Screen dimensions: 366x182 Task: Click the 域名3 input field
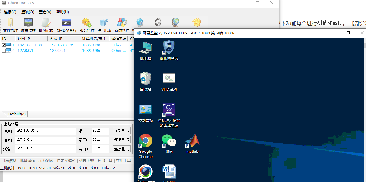[x=46, y=149]
